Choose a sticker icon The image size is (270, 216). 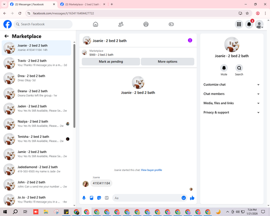[99, 198]
